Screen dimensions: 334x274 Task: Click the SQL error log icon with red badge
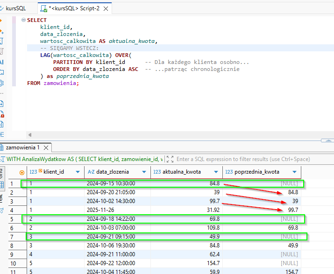click(x=1, y=114)
